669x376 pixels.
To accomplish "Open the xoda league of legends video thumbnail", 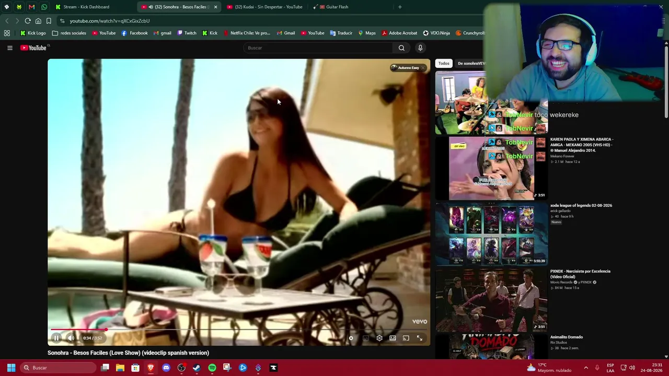I will coord(491,234).
